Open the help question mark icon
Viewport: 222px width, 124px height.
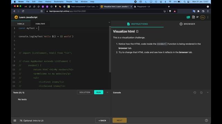coord(206,120)
